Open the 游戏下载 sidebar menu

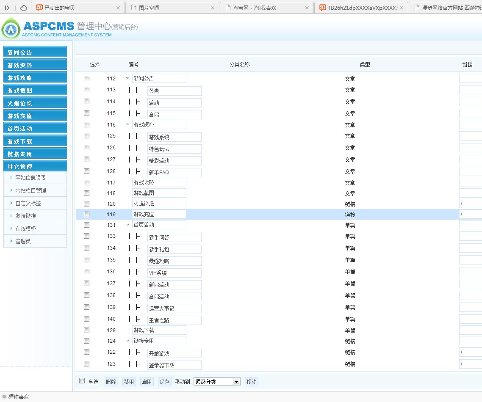35,140
